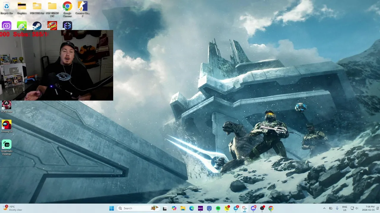Open Task View from the taskbar
The width and height of the screenshot is (380, 213).
[165, 208]
